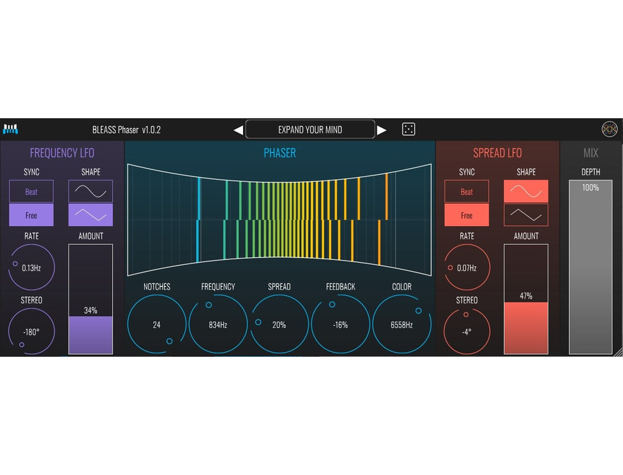Click the Color knob showing 6558Hz
623x475 pixels.
[x=401, y=324]
